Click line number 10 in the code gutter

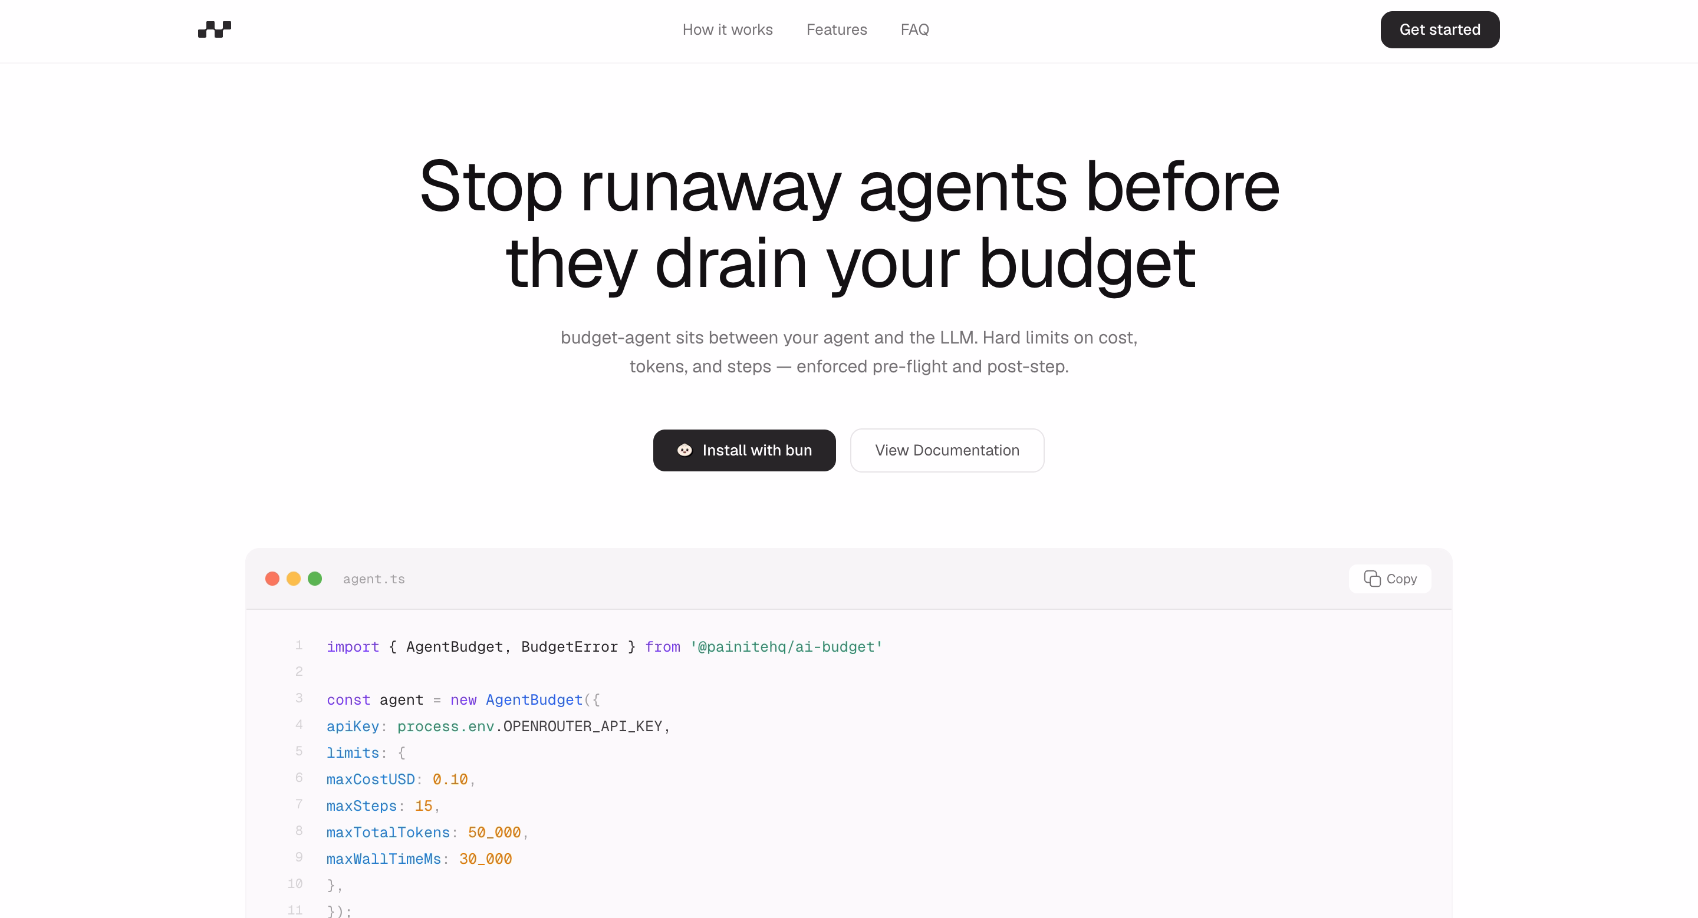pos(295,884)
